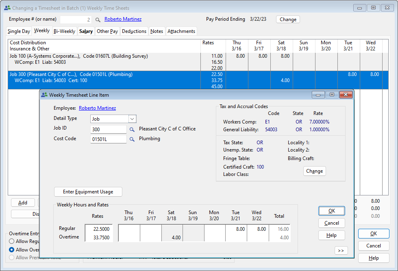
Task: Open the Cost Code lookup magnifier
Action: pyautogui.click(x=133, y=139)
